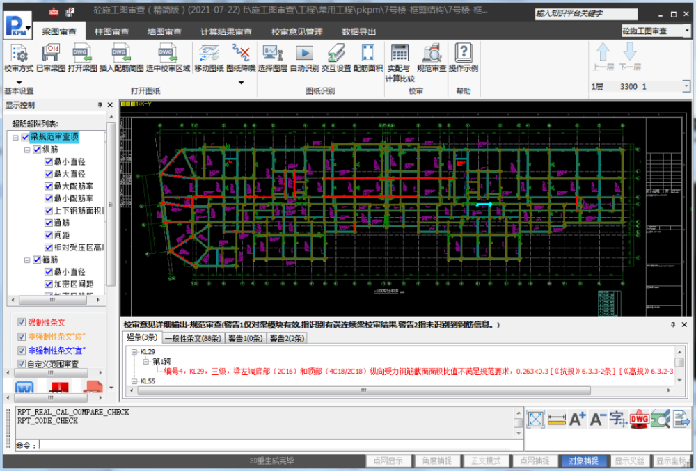The image size is (696, 471).
Task: Toggle 最大配筋率 checkbox
Action: [49, 186]
